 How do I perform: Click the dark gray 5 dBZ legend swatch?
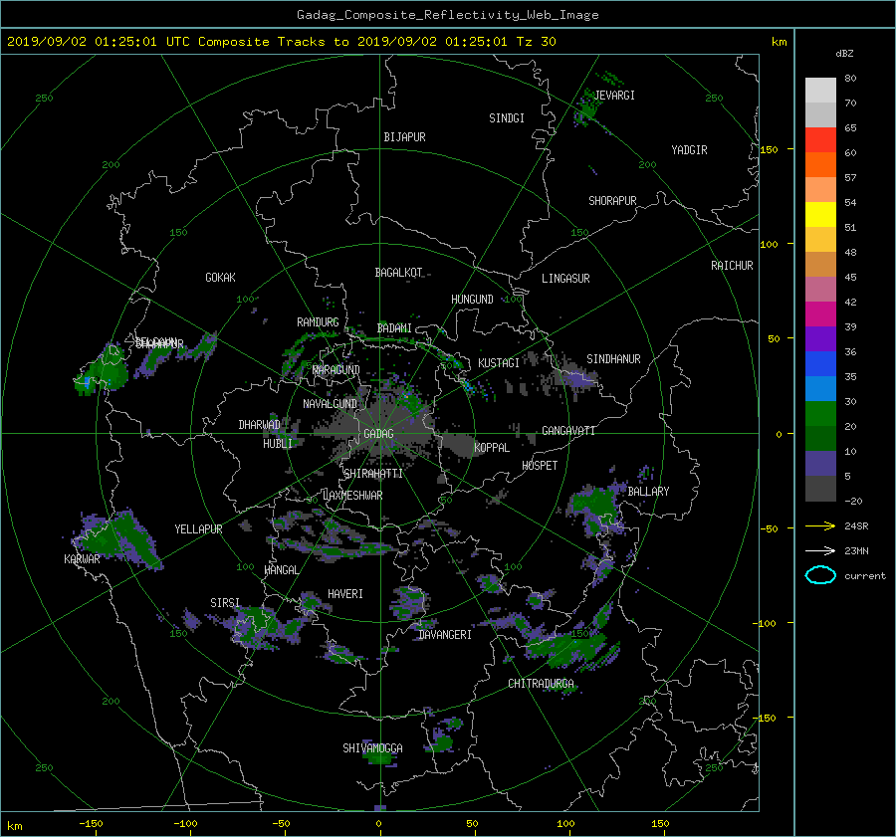[820, 489]
